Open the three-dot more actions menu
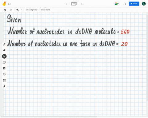This screenshot has width=148, height=118. (x=125, y=4)
